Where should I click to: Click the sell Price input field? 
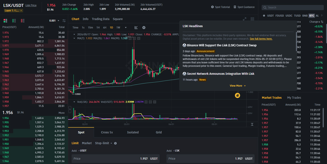(211, 159)
